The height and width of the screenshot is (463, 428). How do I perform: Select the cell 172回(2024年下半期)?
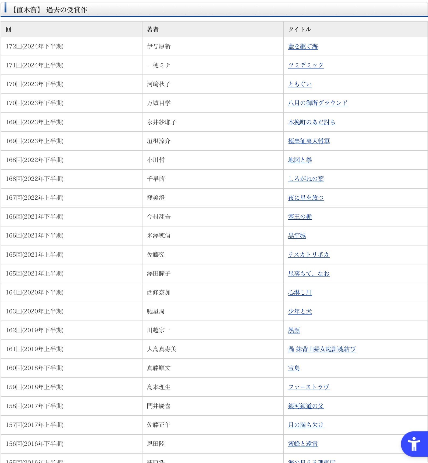[71, 46]
